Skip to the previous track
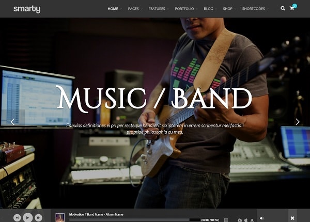Viewport: 310px width, 222px height. click(17, 218)
